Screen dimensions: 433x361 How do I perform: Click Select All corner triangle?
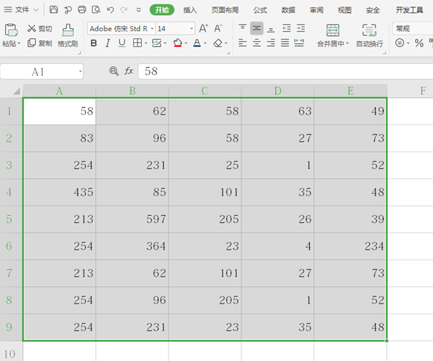click(x=17, y=91)
